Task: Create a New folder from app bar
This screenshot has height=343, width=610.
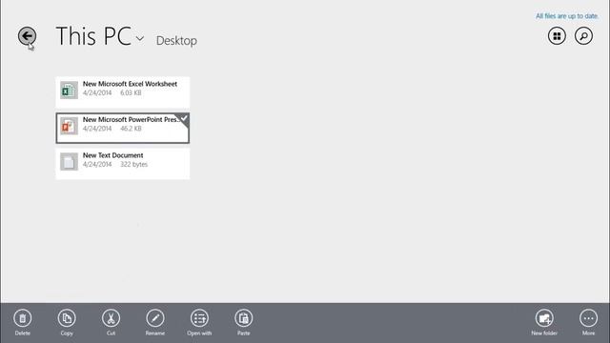Action: [544, 318]
